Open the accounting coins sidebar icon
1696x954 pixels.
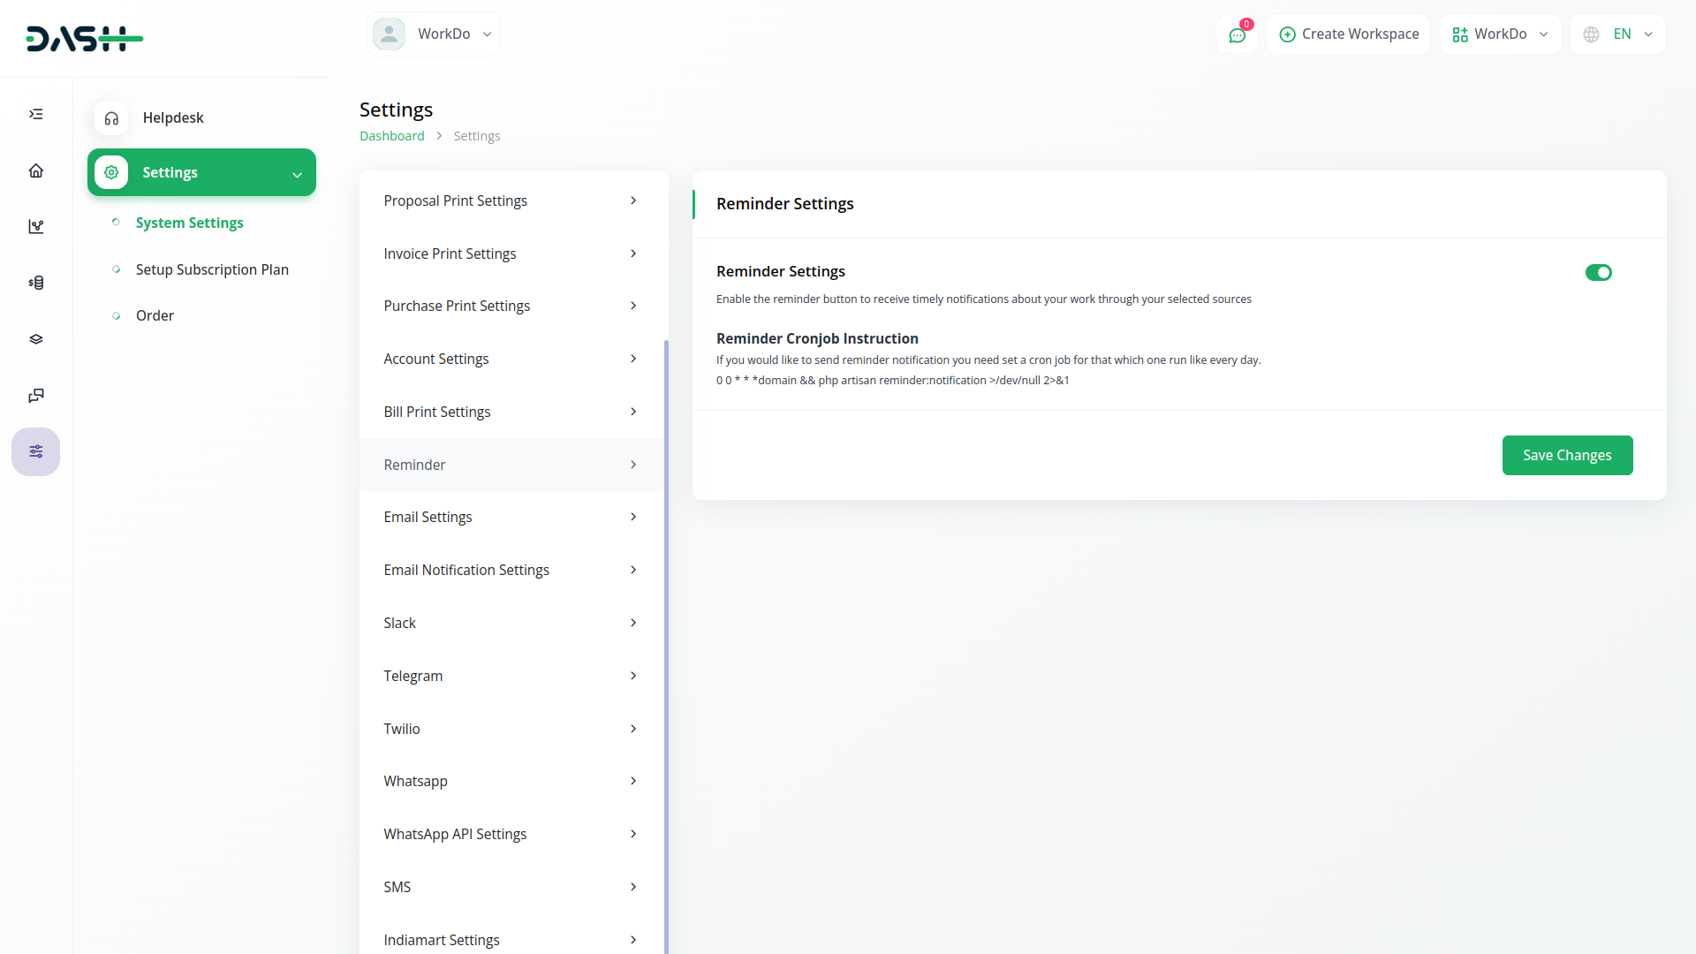[36, 283]
